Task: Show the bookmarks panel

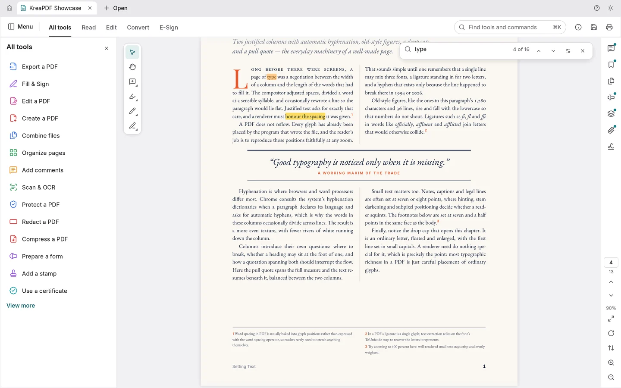Action: (611, 65)
